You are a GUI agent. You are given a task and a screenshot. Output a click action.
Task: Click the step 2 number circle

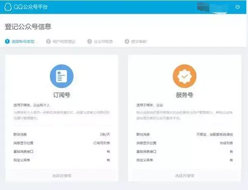pos(48,41)
